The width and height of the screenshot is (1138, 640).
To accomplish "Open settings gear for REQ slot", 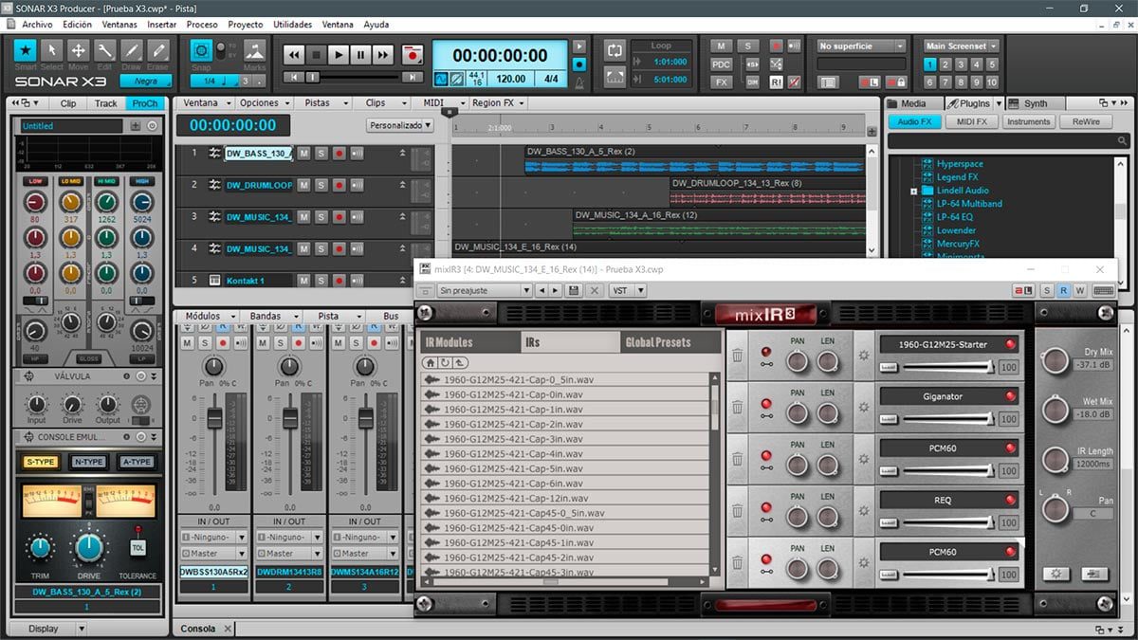I will pyautogui.click(x=863, y=511).
